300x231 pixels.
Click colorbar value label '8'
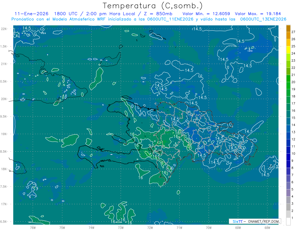[x=292, y=168]
